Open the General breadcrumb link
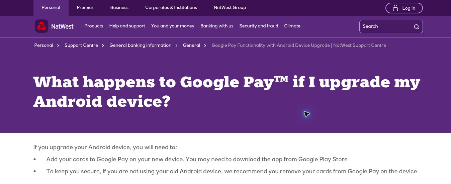 click(191, 45)
